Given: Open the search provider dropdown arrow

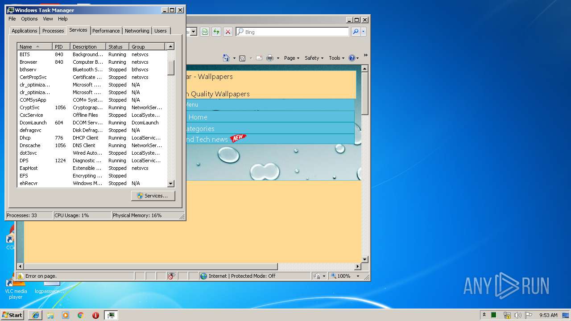Looking at the screenshot, I should [x=364, y=32].
